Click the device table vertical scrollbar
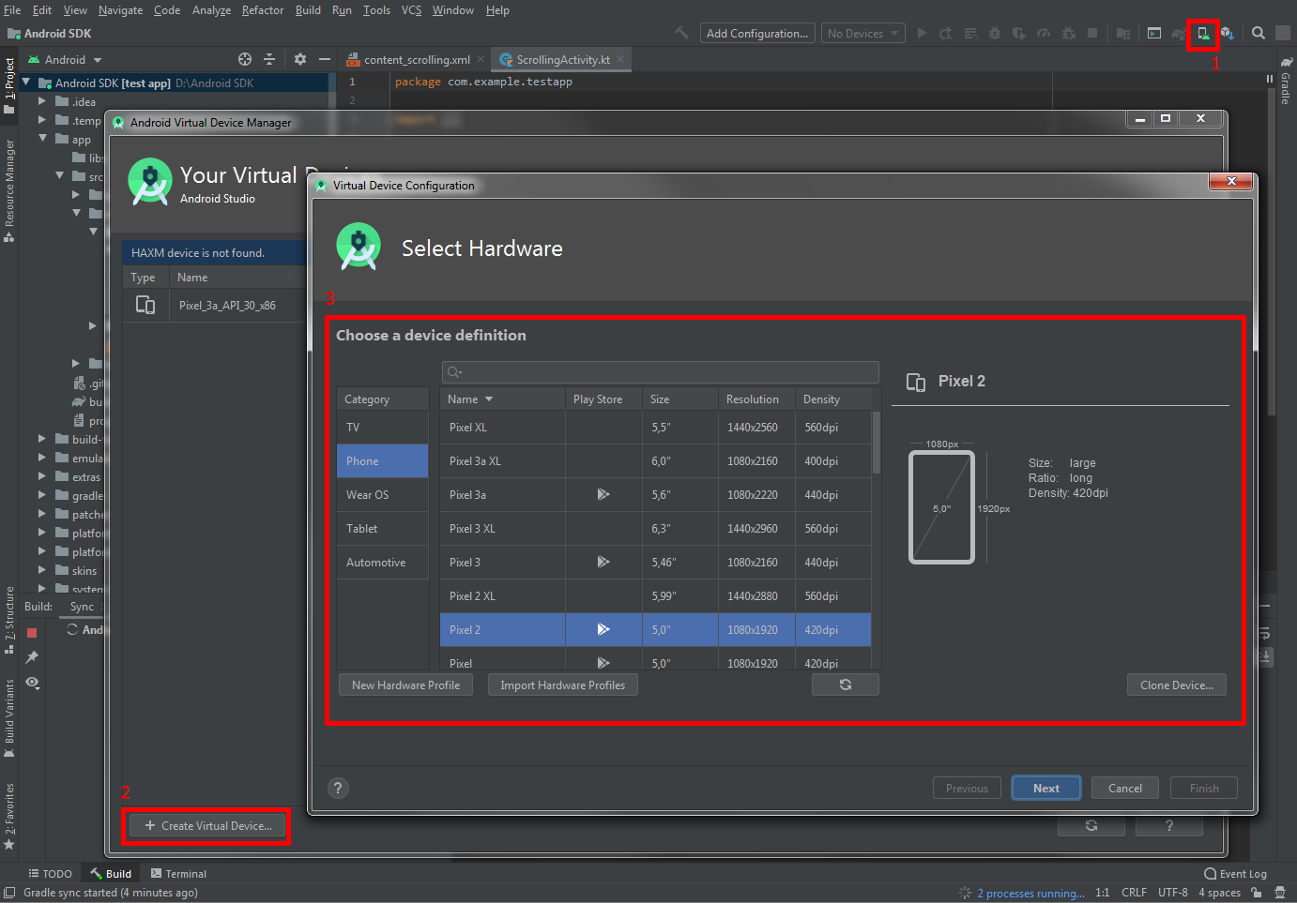1297x903 pixels. (877, 444)
